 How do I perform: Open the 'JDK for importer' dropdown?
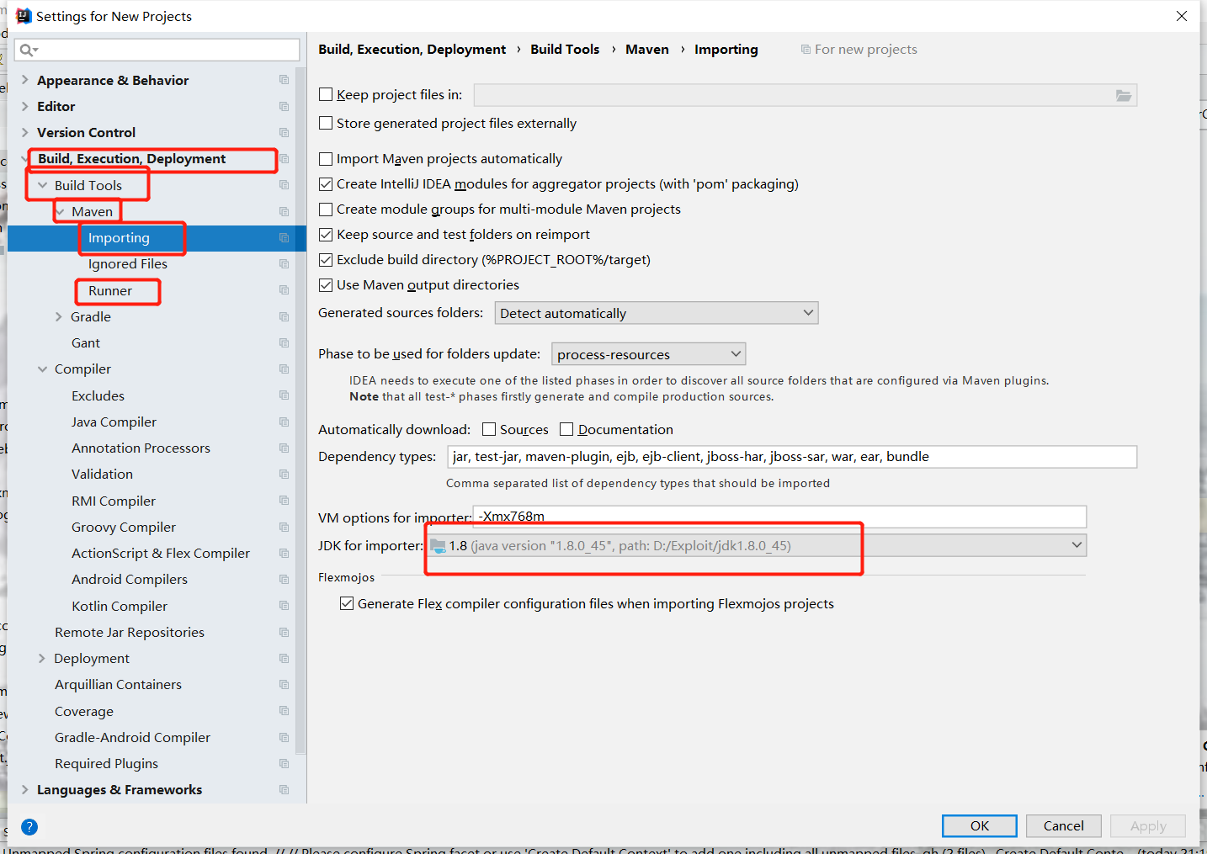click(x=757, y=545)
